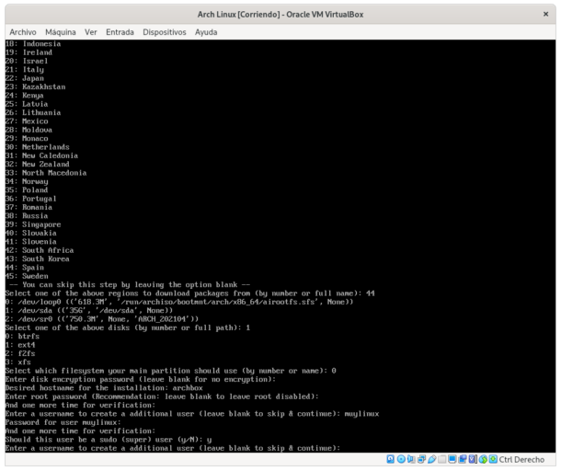This screenshot has width=561, height=471.
Task: Click the '25: Latvia' line
Action: pos(27,104)
